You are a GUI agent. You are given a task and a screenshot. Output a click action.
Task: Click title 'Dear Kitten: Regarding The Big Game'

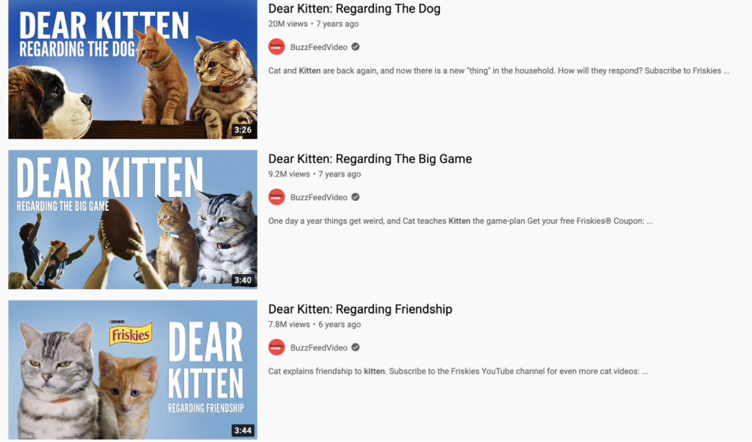pyautogui.click(x=370, y=159)
